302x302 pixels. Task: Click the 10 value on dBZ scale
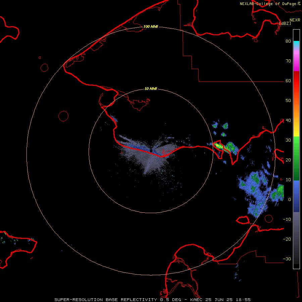288,180
